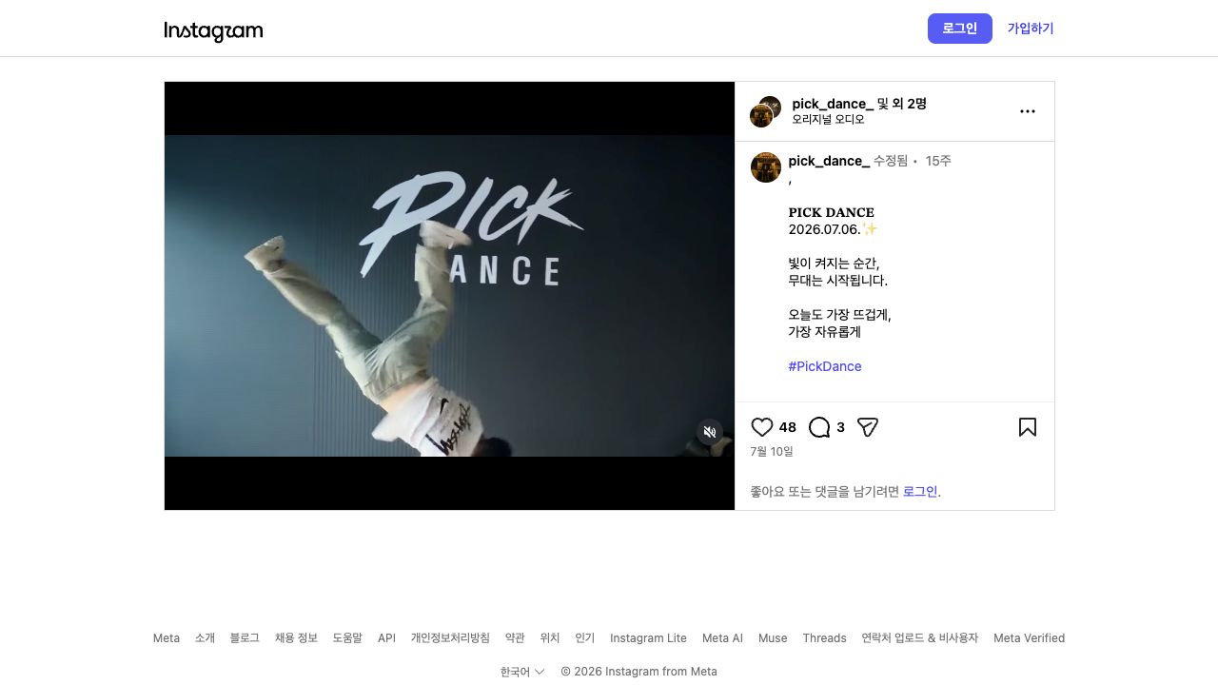Click the Instagram logo

213,31
